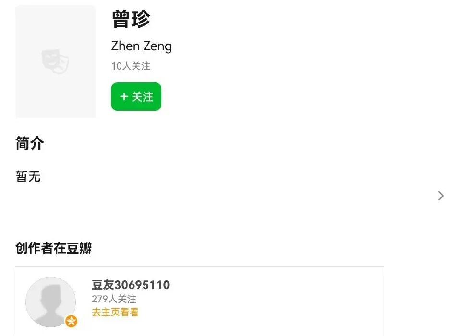Click the Zhen Zeng English name
The image size is (461, 336).
pyautogui.click(x=141, y=46)
